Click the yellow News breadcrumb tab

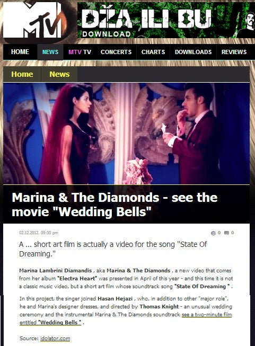coord(59,74)
